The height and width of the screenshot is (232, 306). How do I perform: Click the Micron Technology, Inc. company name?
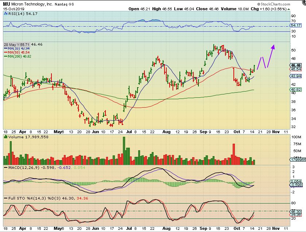point(32,4)
